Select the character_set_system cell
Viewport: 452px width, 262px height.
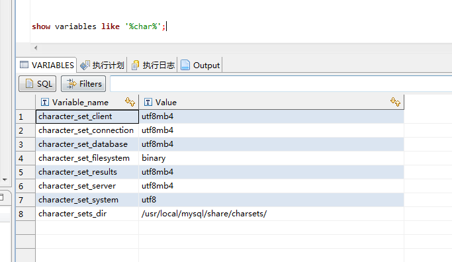87,199
